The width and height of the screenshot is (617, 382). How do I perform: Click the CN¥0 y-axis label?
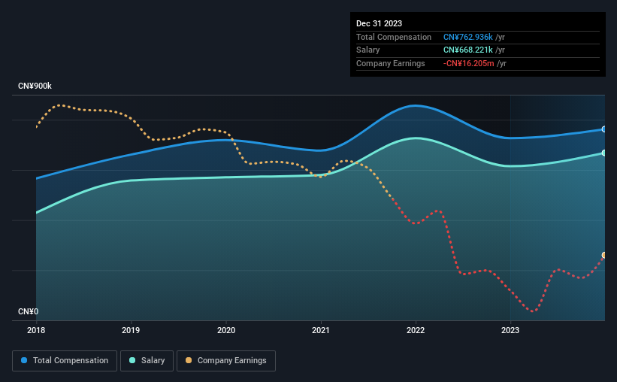click(29, 311)
